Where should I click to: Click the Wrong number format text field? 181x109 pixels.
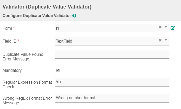point(112,98)
